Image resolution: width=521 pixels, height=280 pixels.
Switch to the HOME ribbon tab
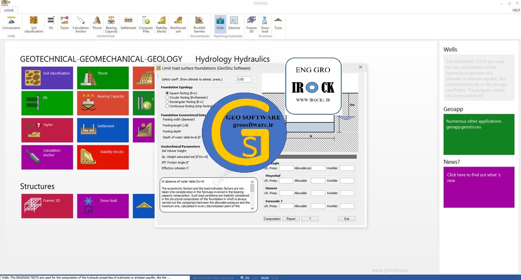coord(9,10)
